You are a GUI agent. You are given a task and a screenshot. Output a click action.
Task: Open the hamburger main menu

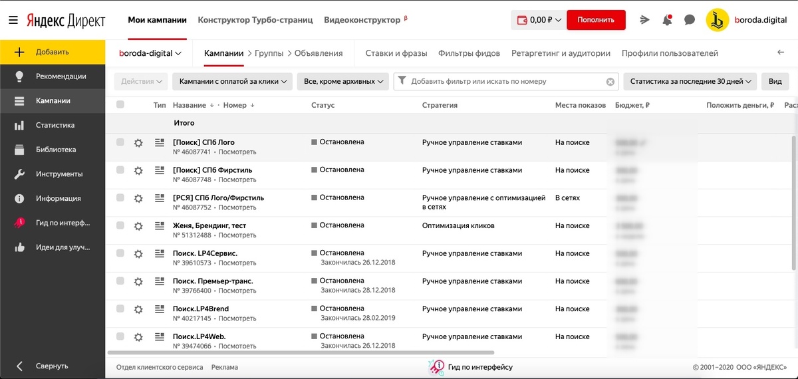click(13, 20)
